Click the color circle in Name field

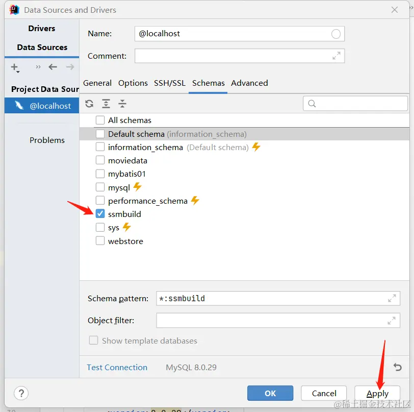[336, 34]
